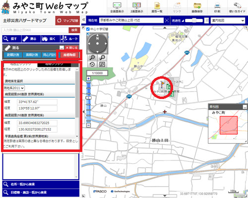Select the 座標取得 coordinate acquisition tab
248x198 pixels.
point(69,55)
